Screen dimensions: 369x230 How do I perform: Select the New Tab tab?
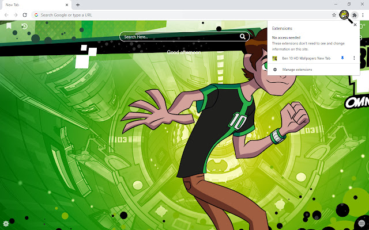click(36, 5)
